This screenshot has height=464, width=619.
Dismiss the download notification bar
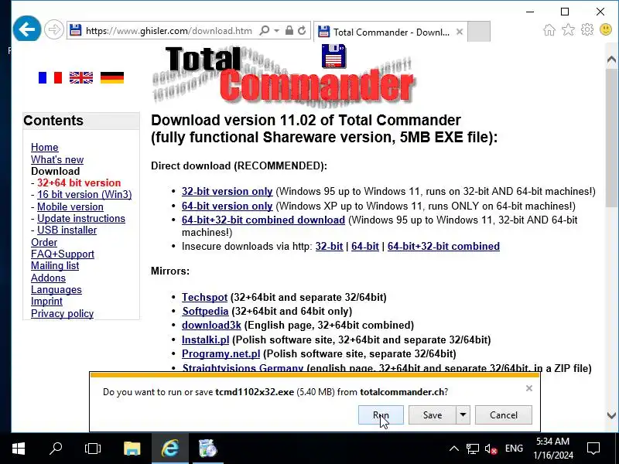point(529,388)
